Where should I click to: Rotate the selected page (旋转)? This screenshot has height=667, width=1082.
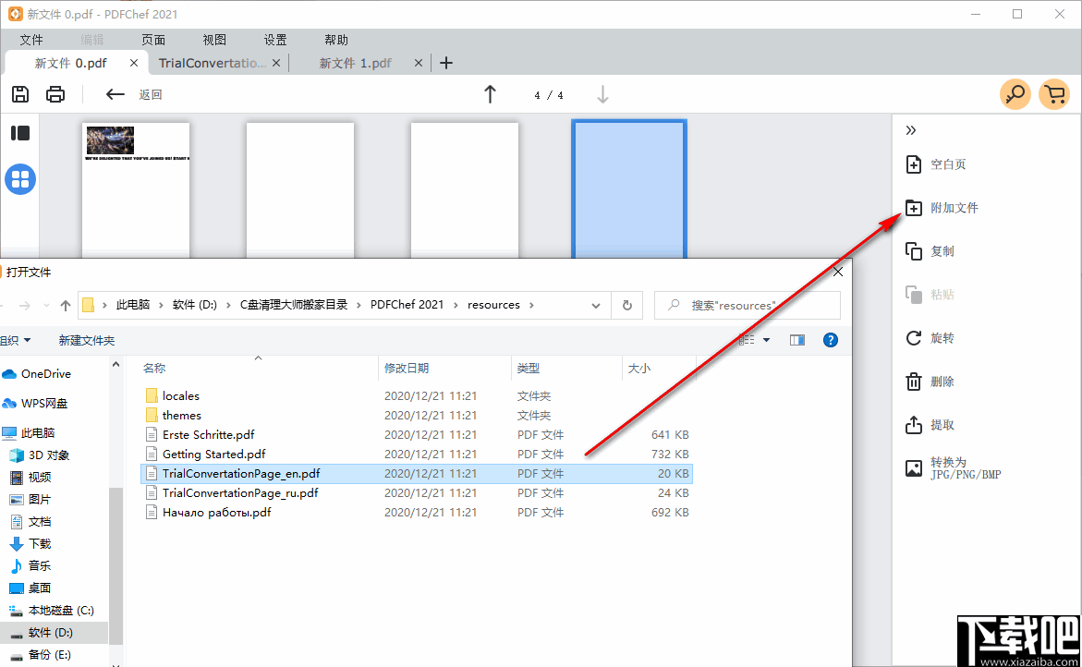click(x=936, y=337)
